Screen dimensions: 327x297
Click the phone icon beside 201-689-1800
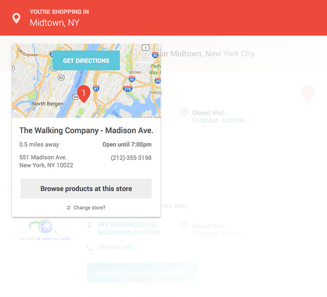[x=90, y=247]
